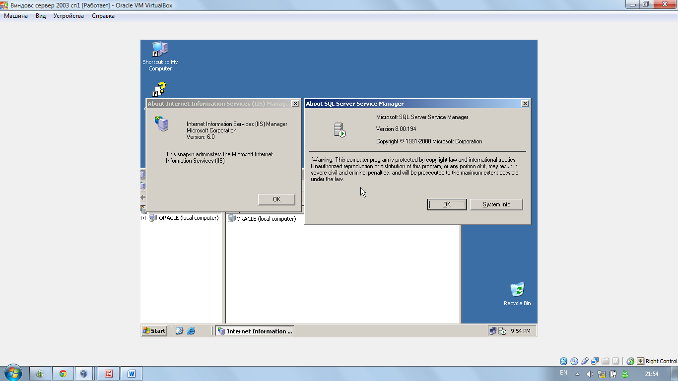Screen dimensions: 678x381
Task: Click the host network warning tray icon
Action: [x=602, y=374]
